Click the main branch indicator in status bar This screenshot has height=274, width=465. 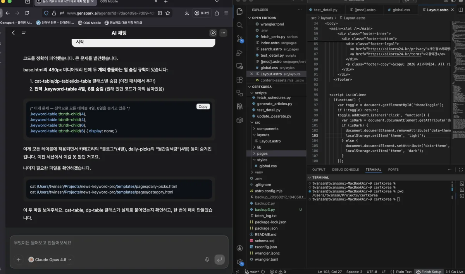pos(252,272)
